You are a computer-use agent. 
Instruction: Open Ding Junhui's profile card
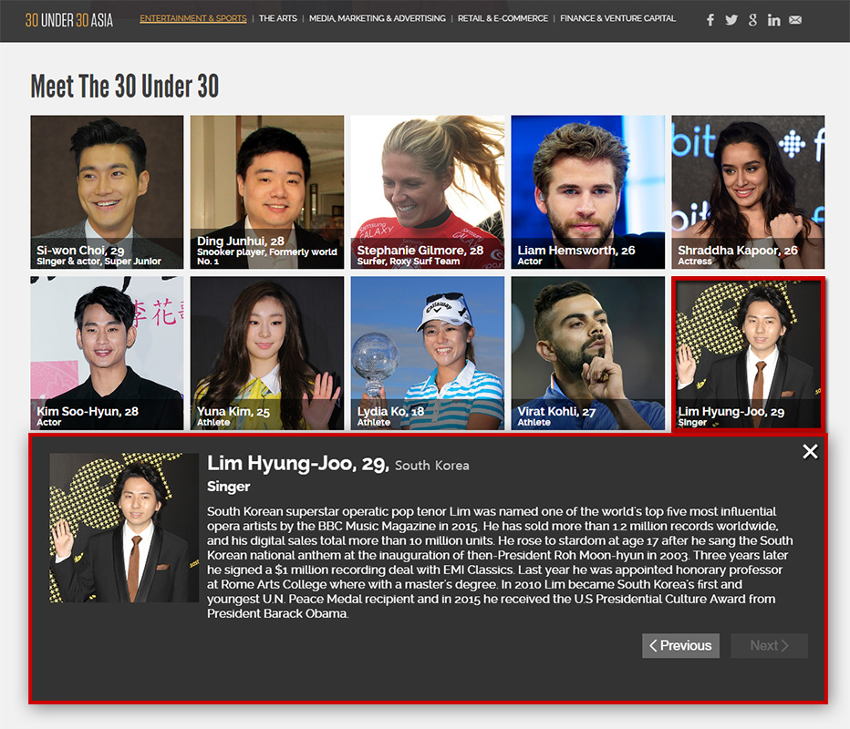tap(266, 191)
